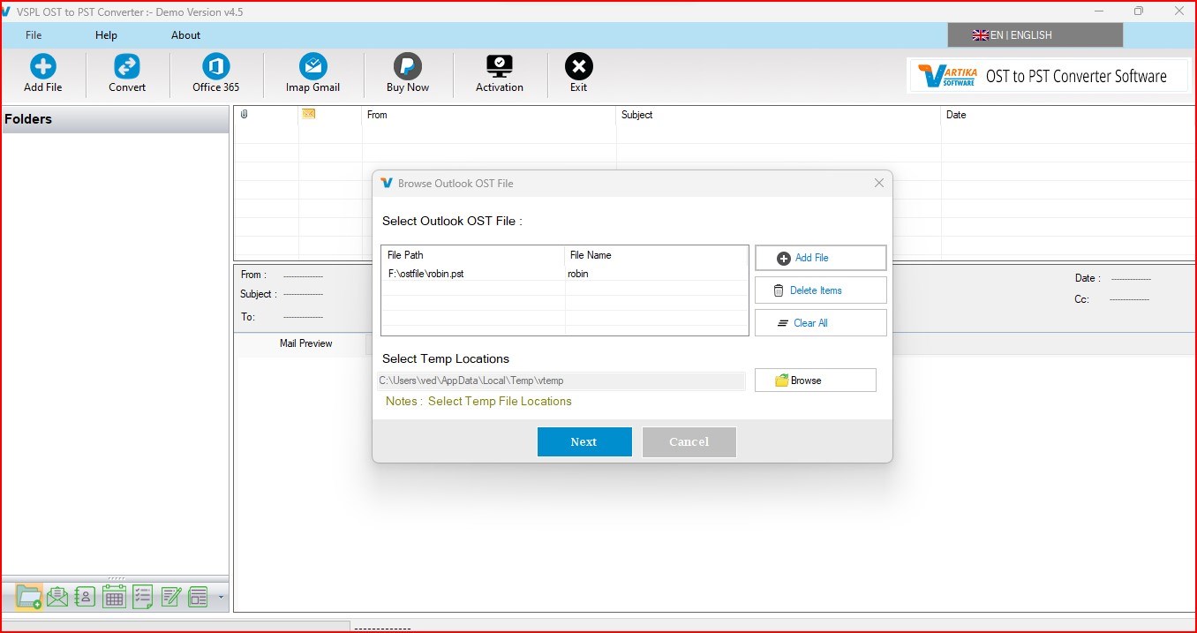Choose the Browse button for temp location

coord(815,380)
